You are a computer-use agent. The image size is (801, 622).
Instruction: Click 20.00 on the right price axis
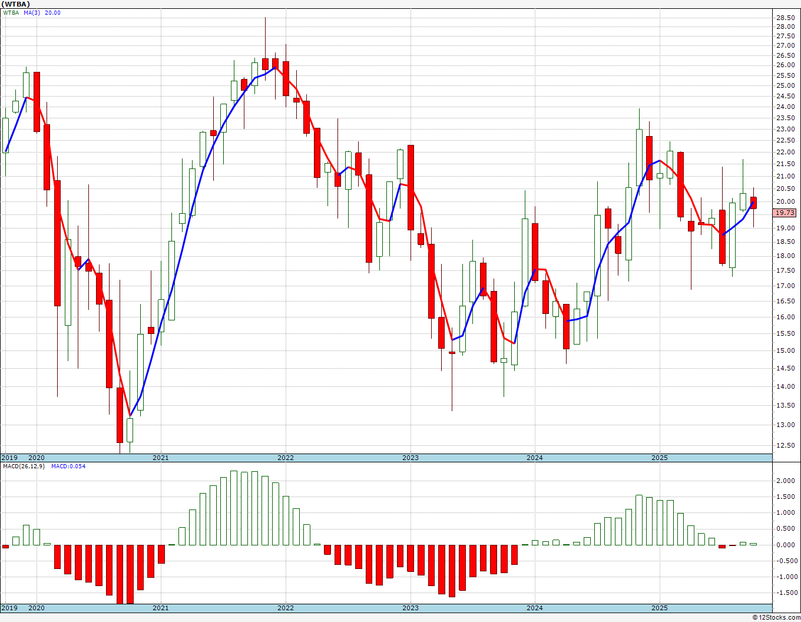click(x=786, y=201)
